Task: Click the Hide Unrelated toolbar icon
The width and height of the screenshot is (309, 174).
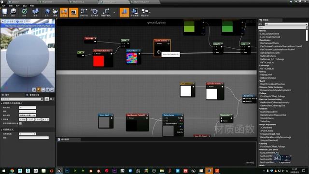Action: 106,13
